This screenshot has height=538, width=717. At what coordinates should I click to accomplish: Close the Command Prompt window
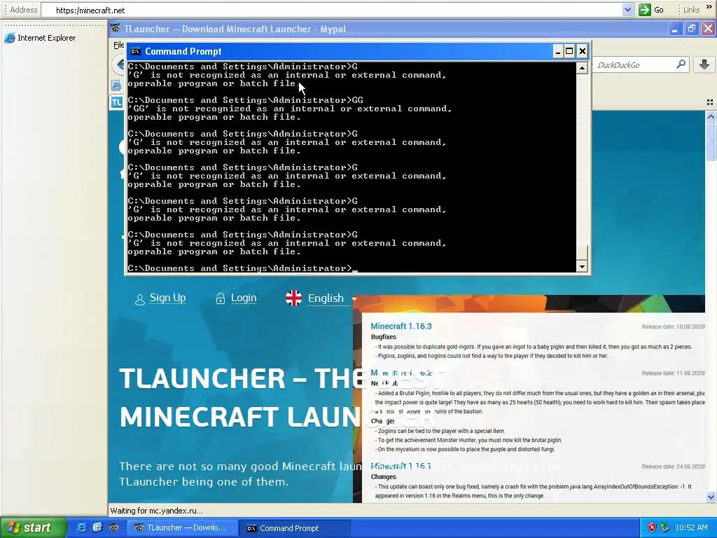[582, 51]
